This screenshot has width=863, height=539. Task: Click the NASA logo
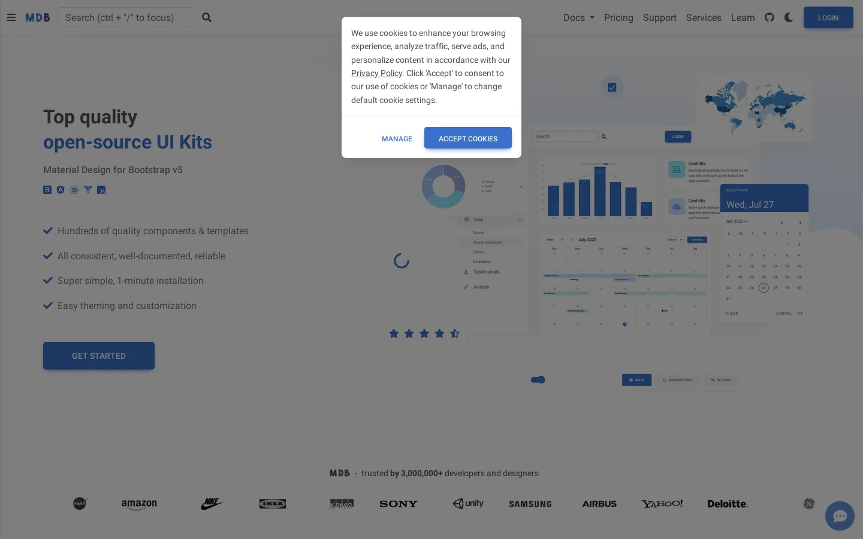80,504
